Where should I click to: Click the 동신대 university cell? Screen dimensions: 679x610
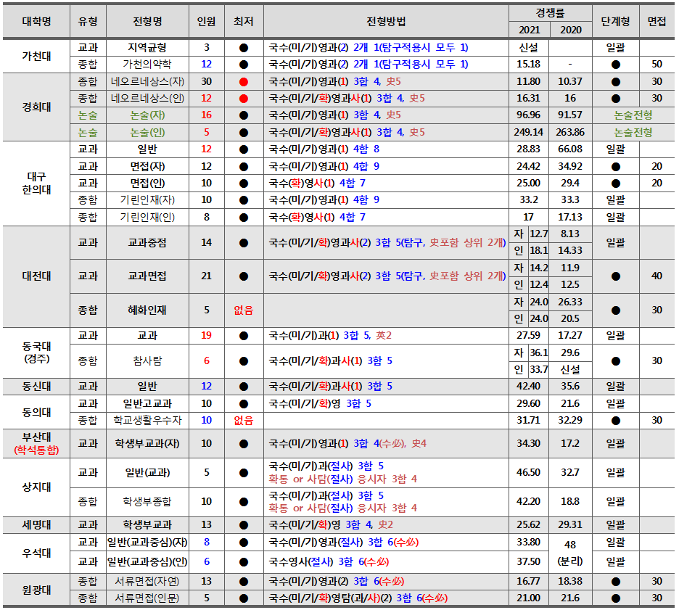point(36,386)
